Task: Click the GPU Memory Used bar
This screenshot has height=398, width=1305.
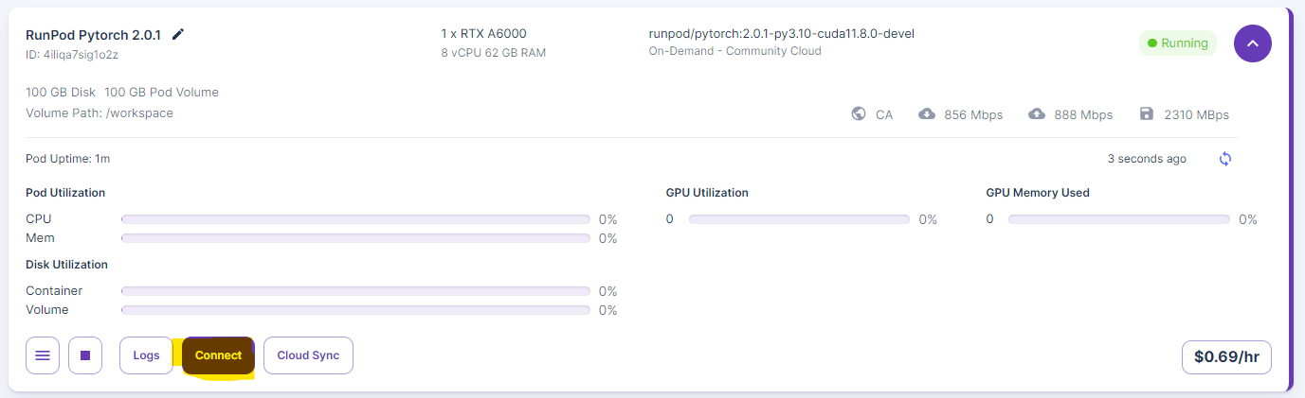Action: point(1119,219)
